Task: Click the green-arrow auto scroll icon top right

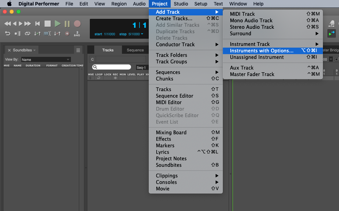Action: [x=331, y=34]
